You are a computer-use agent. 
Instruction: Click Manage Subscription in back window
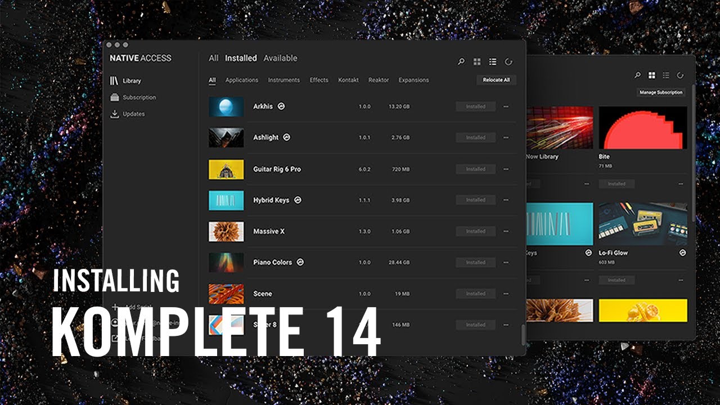(x=661, y=92)
